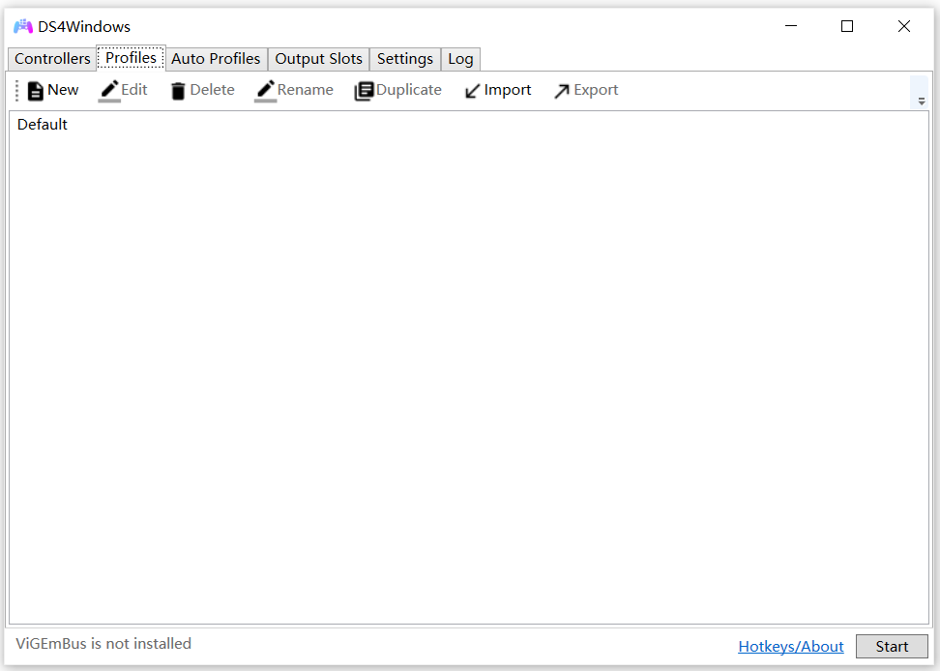Close the DS4Windows window
This screenshot has height=671, width=940.
click(903, 26)
